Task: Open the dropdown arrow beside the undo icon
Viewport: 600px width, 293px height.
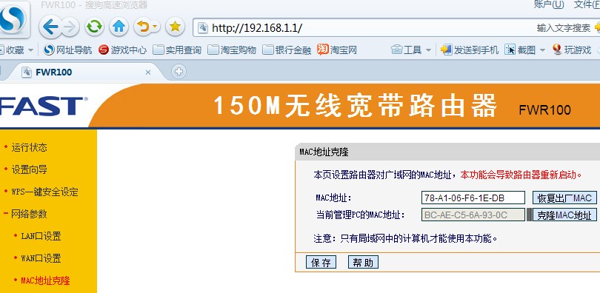Action: pyautogui.click(x=155, y=27)
